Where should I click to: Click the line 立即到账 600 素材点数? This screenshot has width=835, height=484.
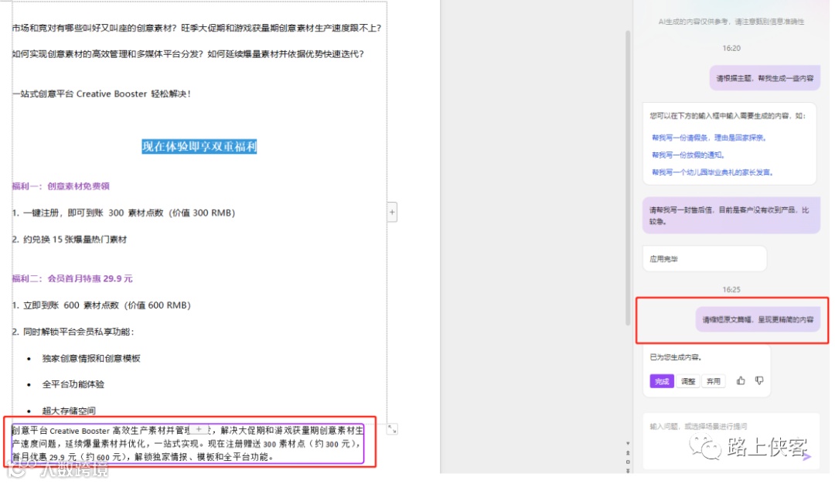[101, 305]
